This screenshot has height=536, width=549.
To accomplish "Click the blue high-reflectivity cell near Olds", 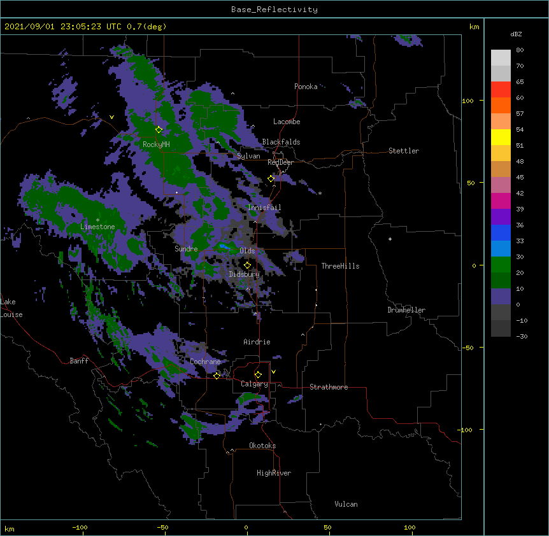I will [224, 247].
